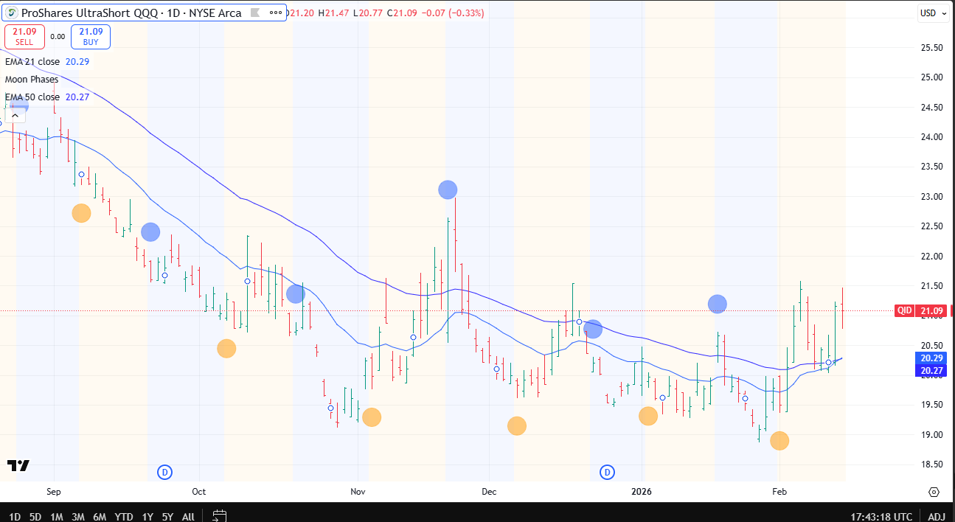Switch to the 5Y time range

(167, 517)
